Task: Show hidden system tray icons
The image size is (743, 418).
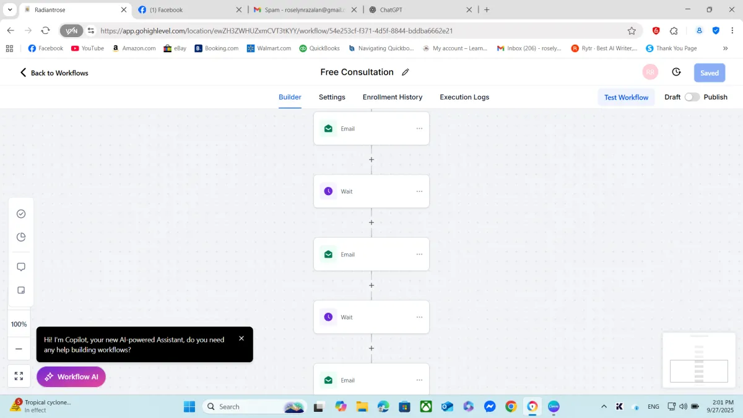Action: tap(604, 407)
